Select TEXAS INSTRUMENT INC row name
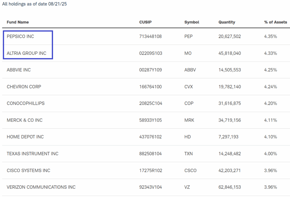The width and height of the screenshot is (290, 197). (x=33, y=153)
